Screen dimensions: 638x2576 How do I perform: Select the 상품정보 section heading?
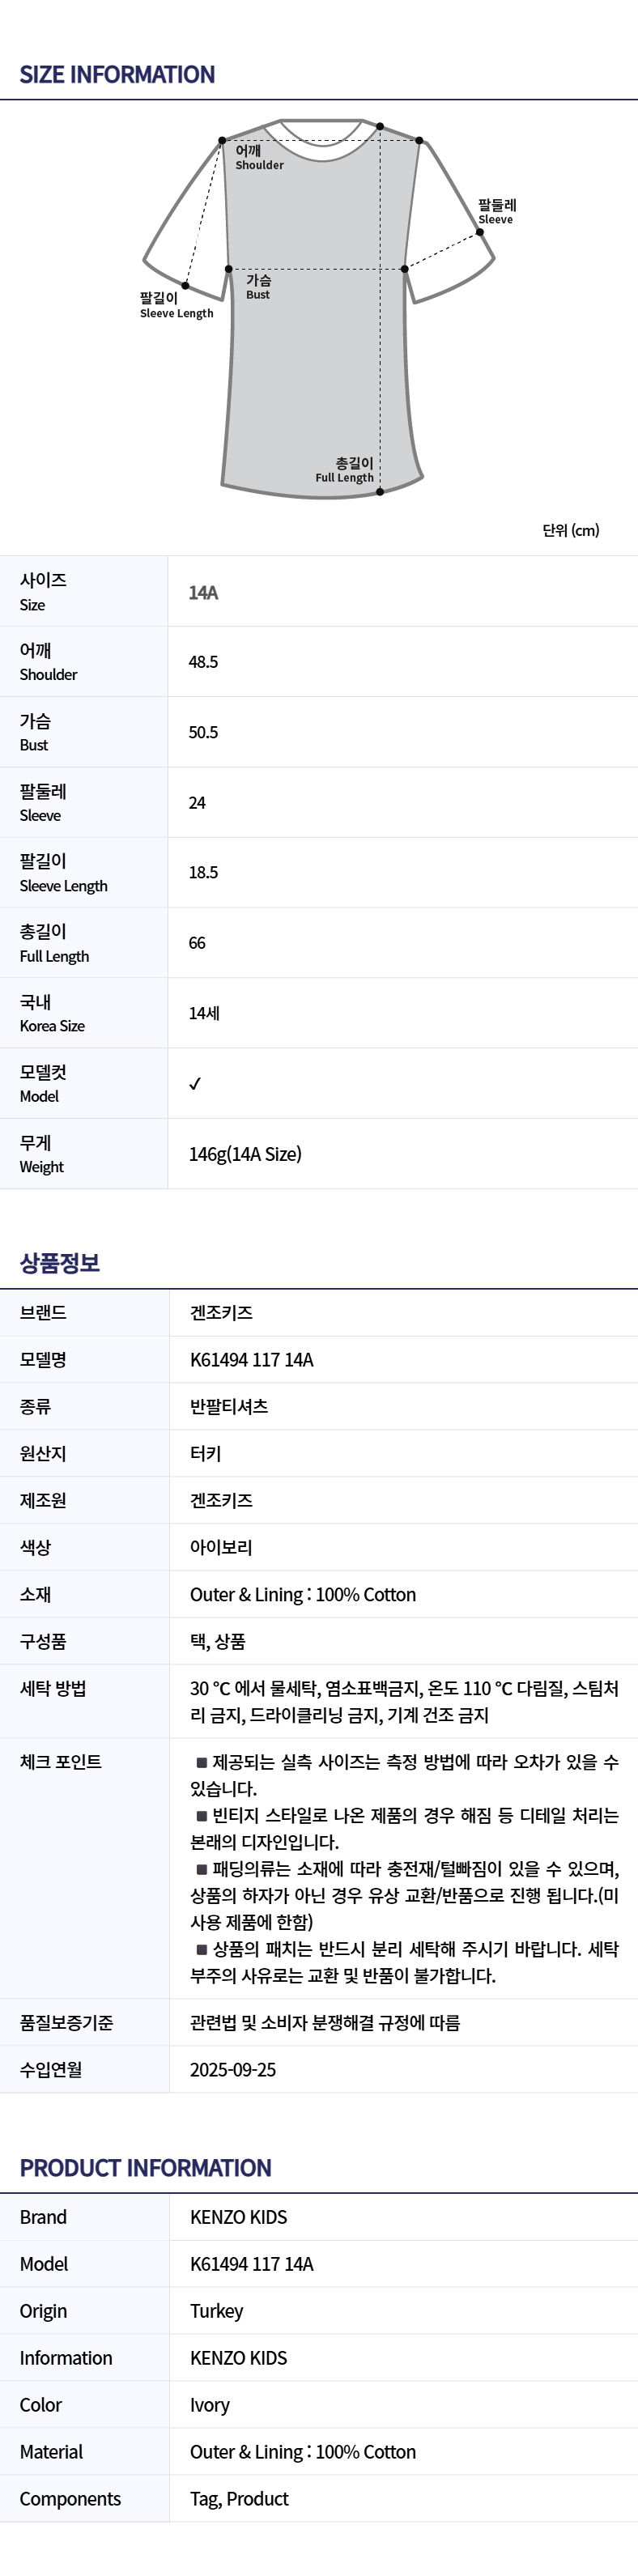tap(60, 1262)
